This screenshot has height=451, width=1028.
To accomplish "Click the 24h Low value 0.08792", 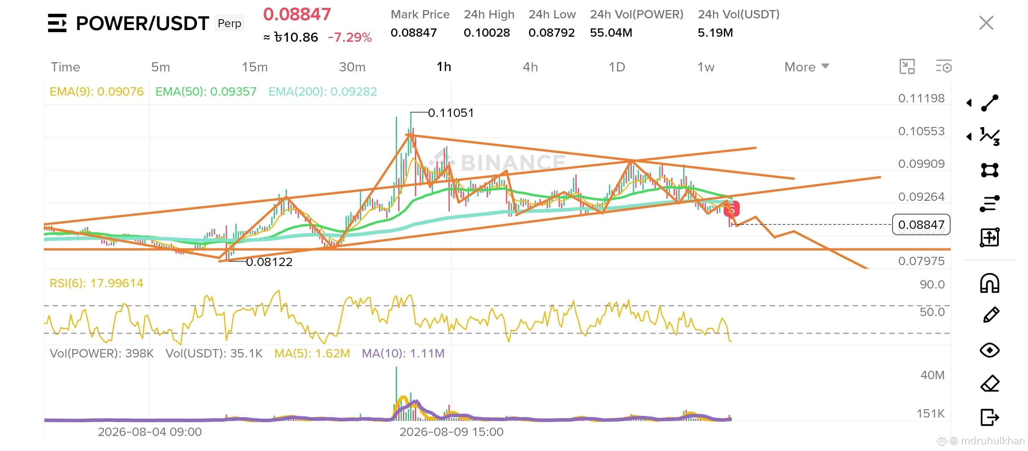I will [552, 33].
